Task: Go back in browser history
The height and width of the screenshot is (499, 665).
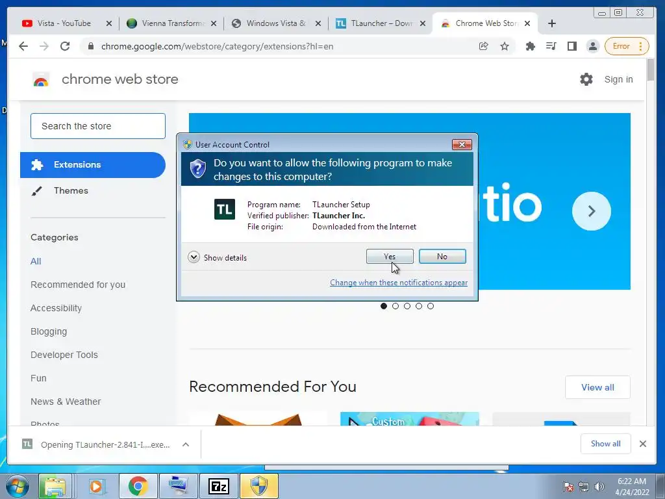Action: click(23, 46)
